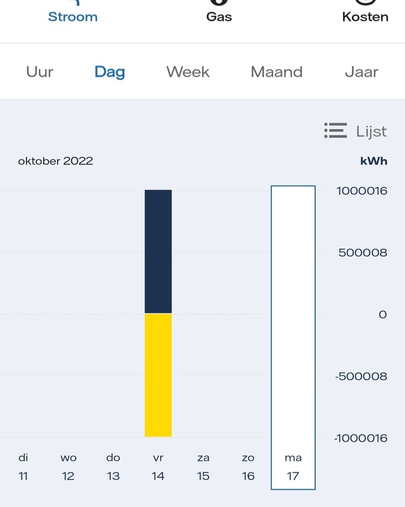Viewport: 405px width, 507px height.
Task: Select Sunday zo 16 on chart
Action: [248, 466]
